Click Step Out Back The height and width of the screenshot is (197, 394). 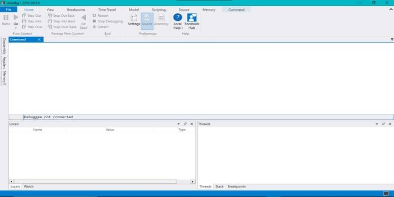tap(62, 16)
